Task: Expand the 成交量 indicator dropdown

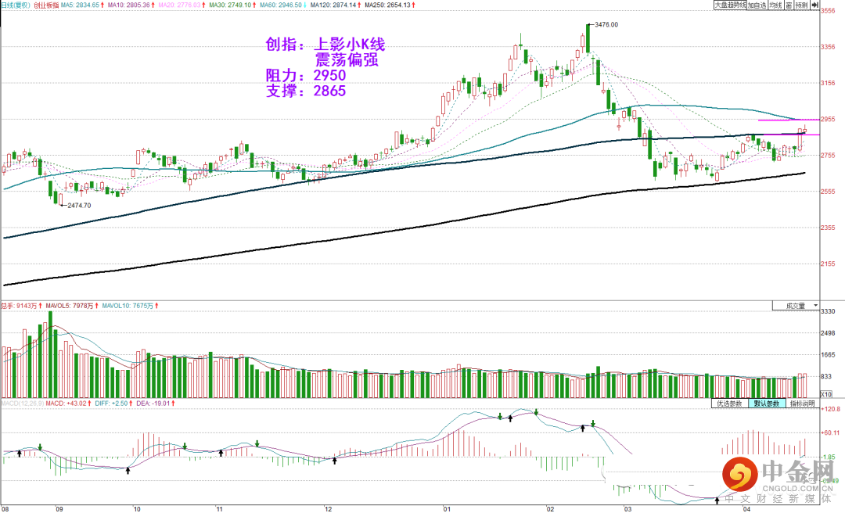Action: (796, 306)
